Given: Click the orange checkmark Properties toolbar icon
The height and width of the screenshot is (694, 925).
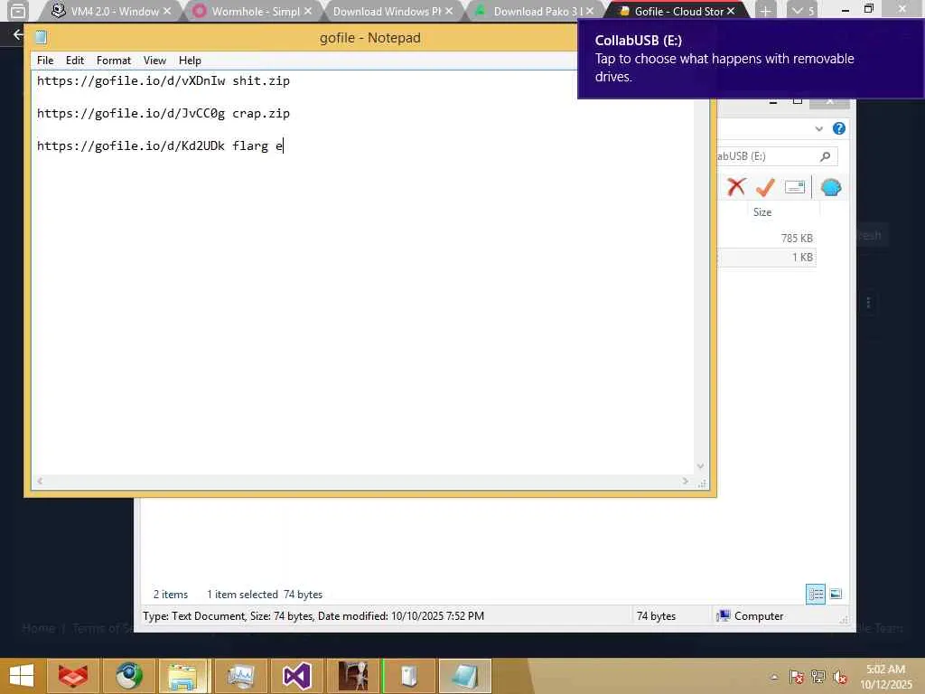Looking at the screenshot, I should coord(765,187).
